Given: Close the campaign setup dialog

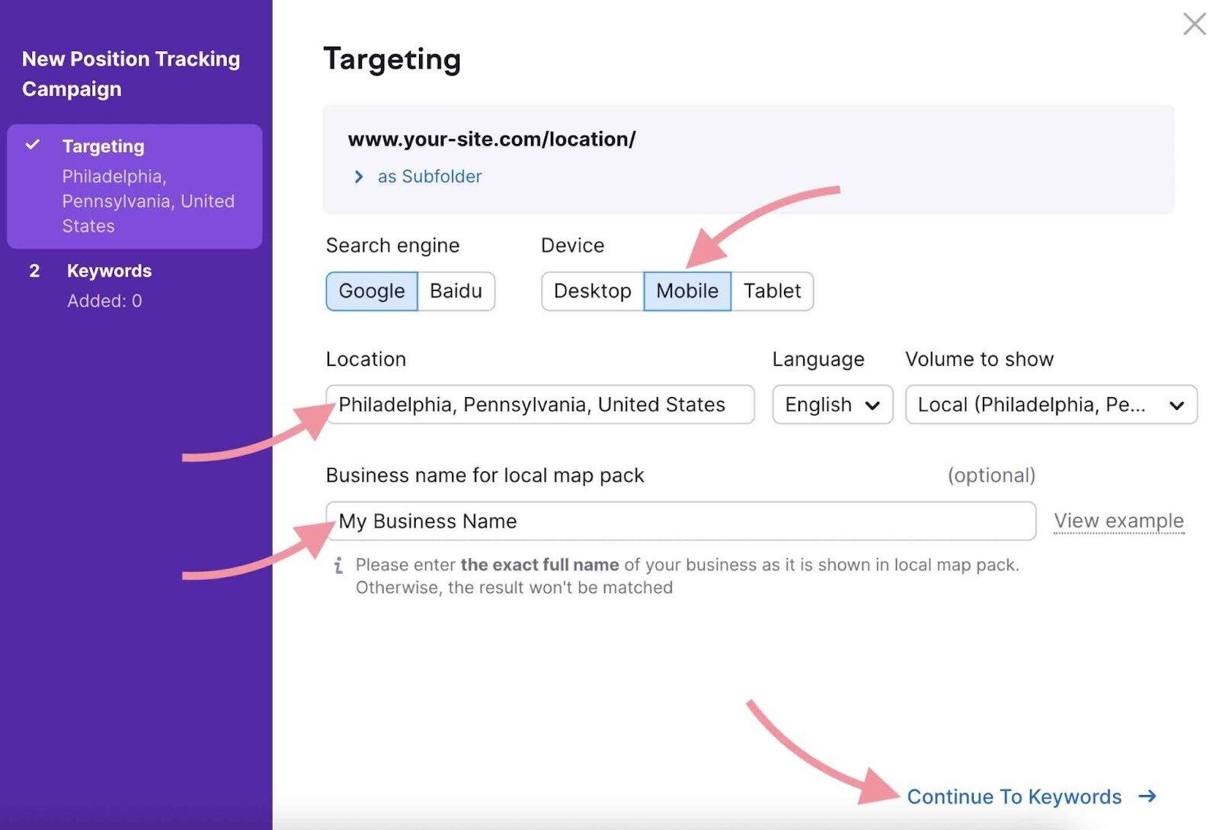Looking at the screenshot, I should (x=1194, y=24).
